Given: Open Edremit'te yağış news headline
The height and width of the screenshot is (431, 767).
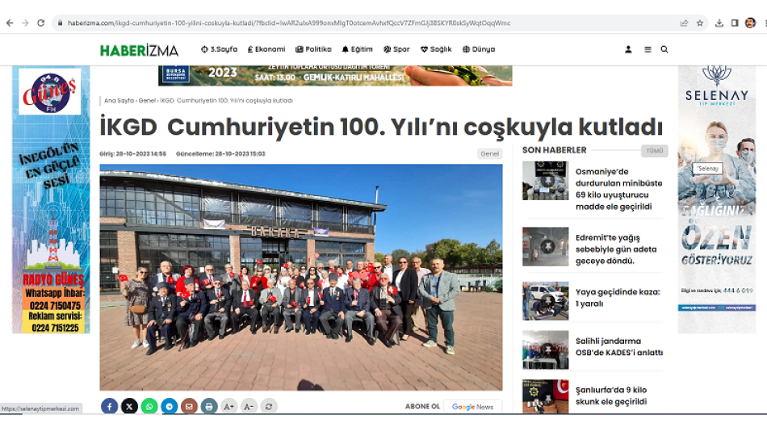Looking at the screenshot, I should [616, 249].
